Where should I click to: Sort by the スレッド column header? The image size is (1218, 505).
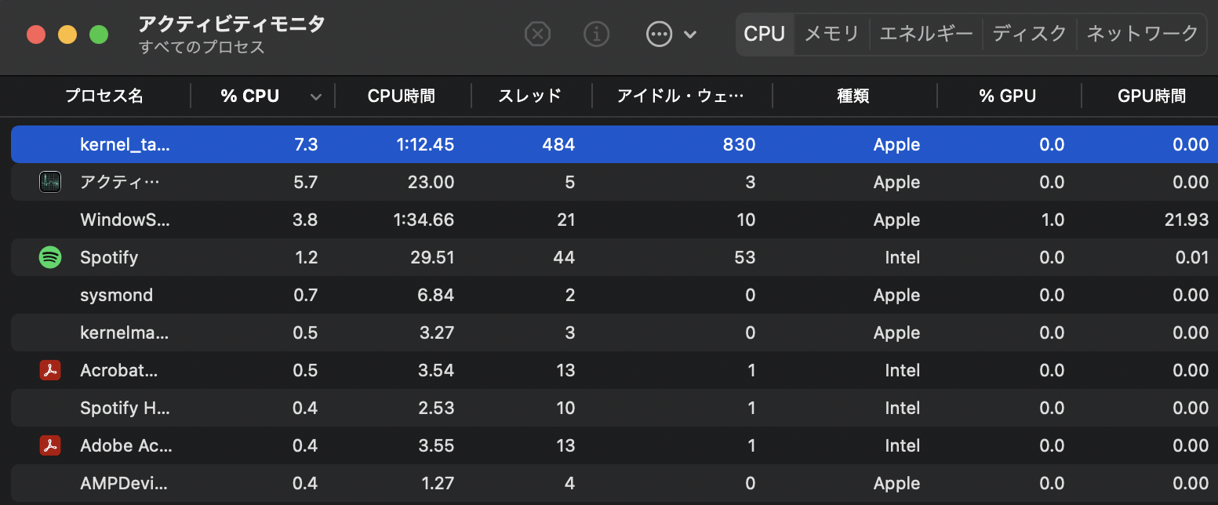click(x=530, y=96)
